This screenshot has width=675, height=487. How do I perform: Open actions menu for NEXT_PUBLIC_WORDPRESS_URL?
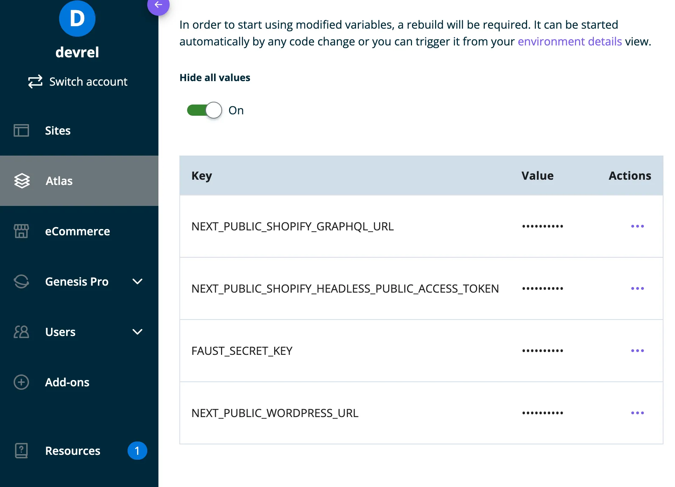pos(637,413)
